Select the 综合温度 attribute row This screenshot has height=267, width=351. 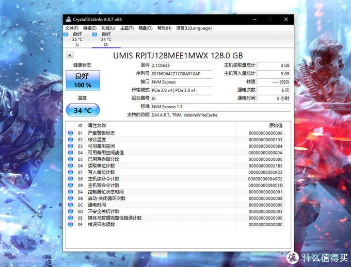click(176, 140)
